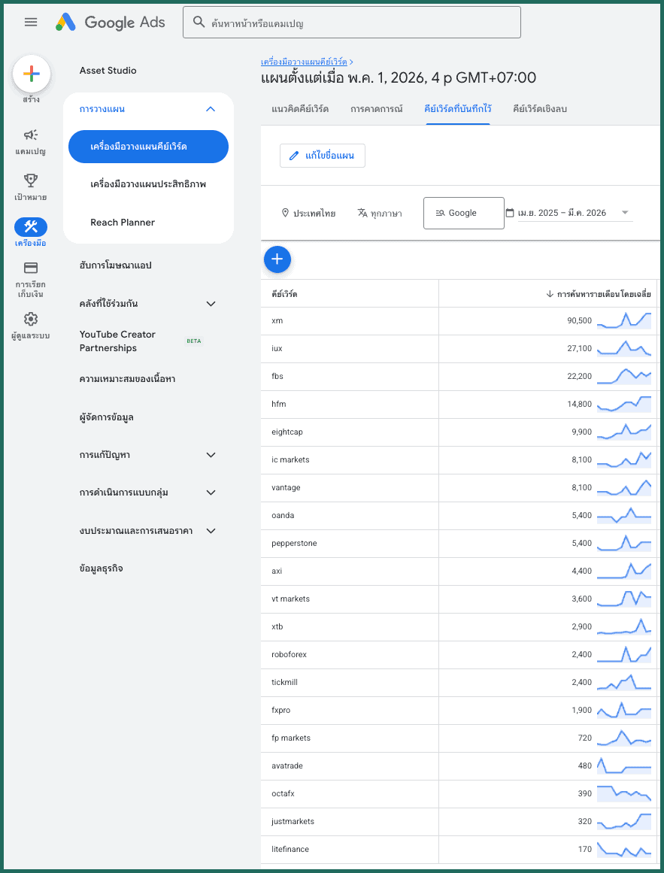Viewport: 664px width, 873px height.
Task: Select the Tools wrench icon
Action: tap(31, 226)
